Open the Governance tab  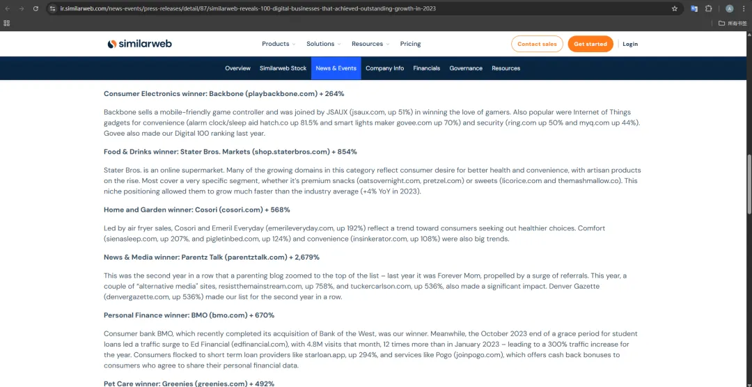point(466,68)
